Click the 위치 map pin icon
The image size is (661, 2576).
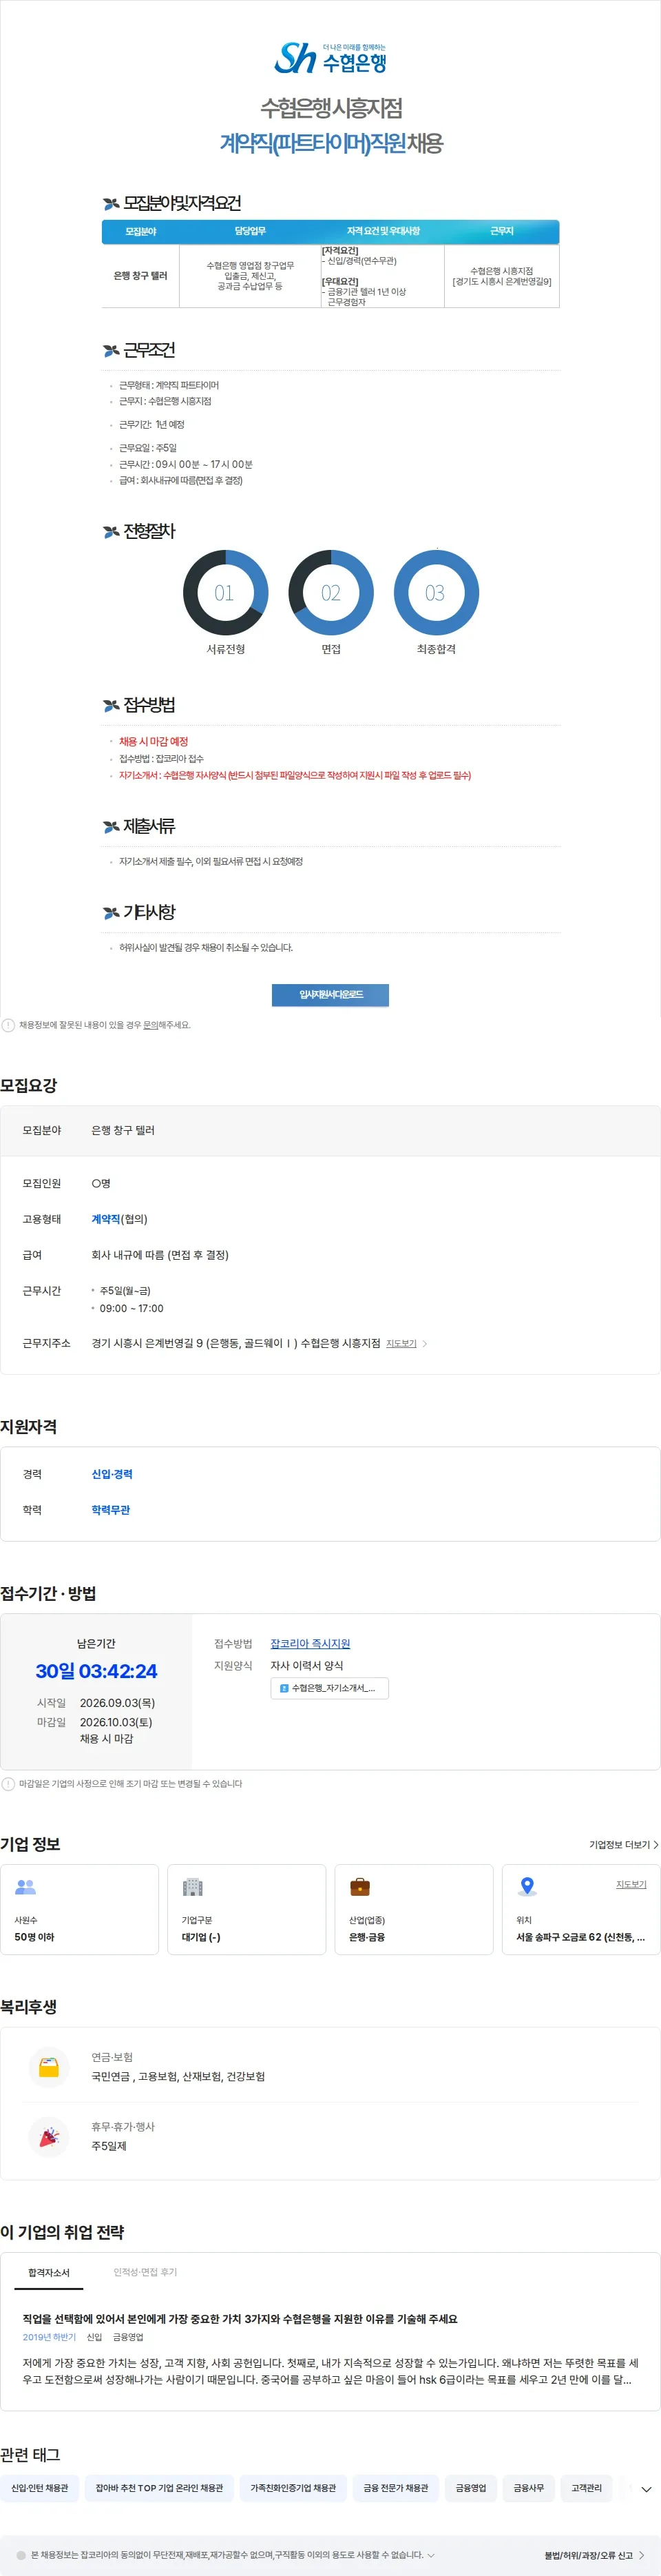pos(527,1887)
